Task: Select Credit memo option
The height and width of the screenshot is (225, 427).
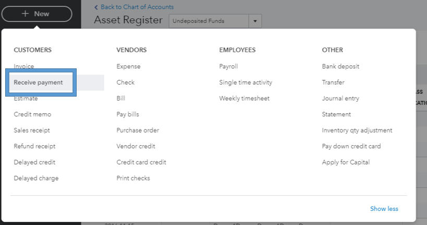Action: [x=32, y=114]
